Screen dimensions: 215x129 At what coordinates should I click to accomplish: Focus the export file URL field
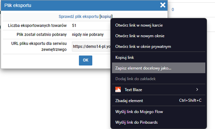[91, 47]
